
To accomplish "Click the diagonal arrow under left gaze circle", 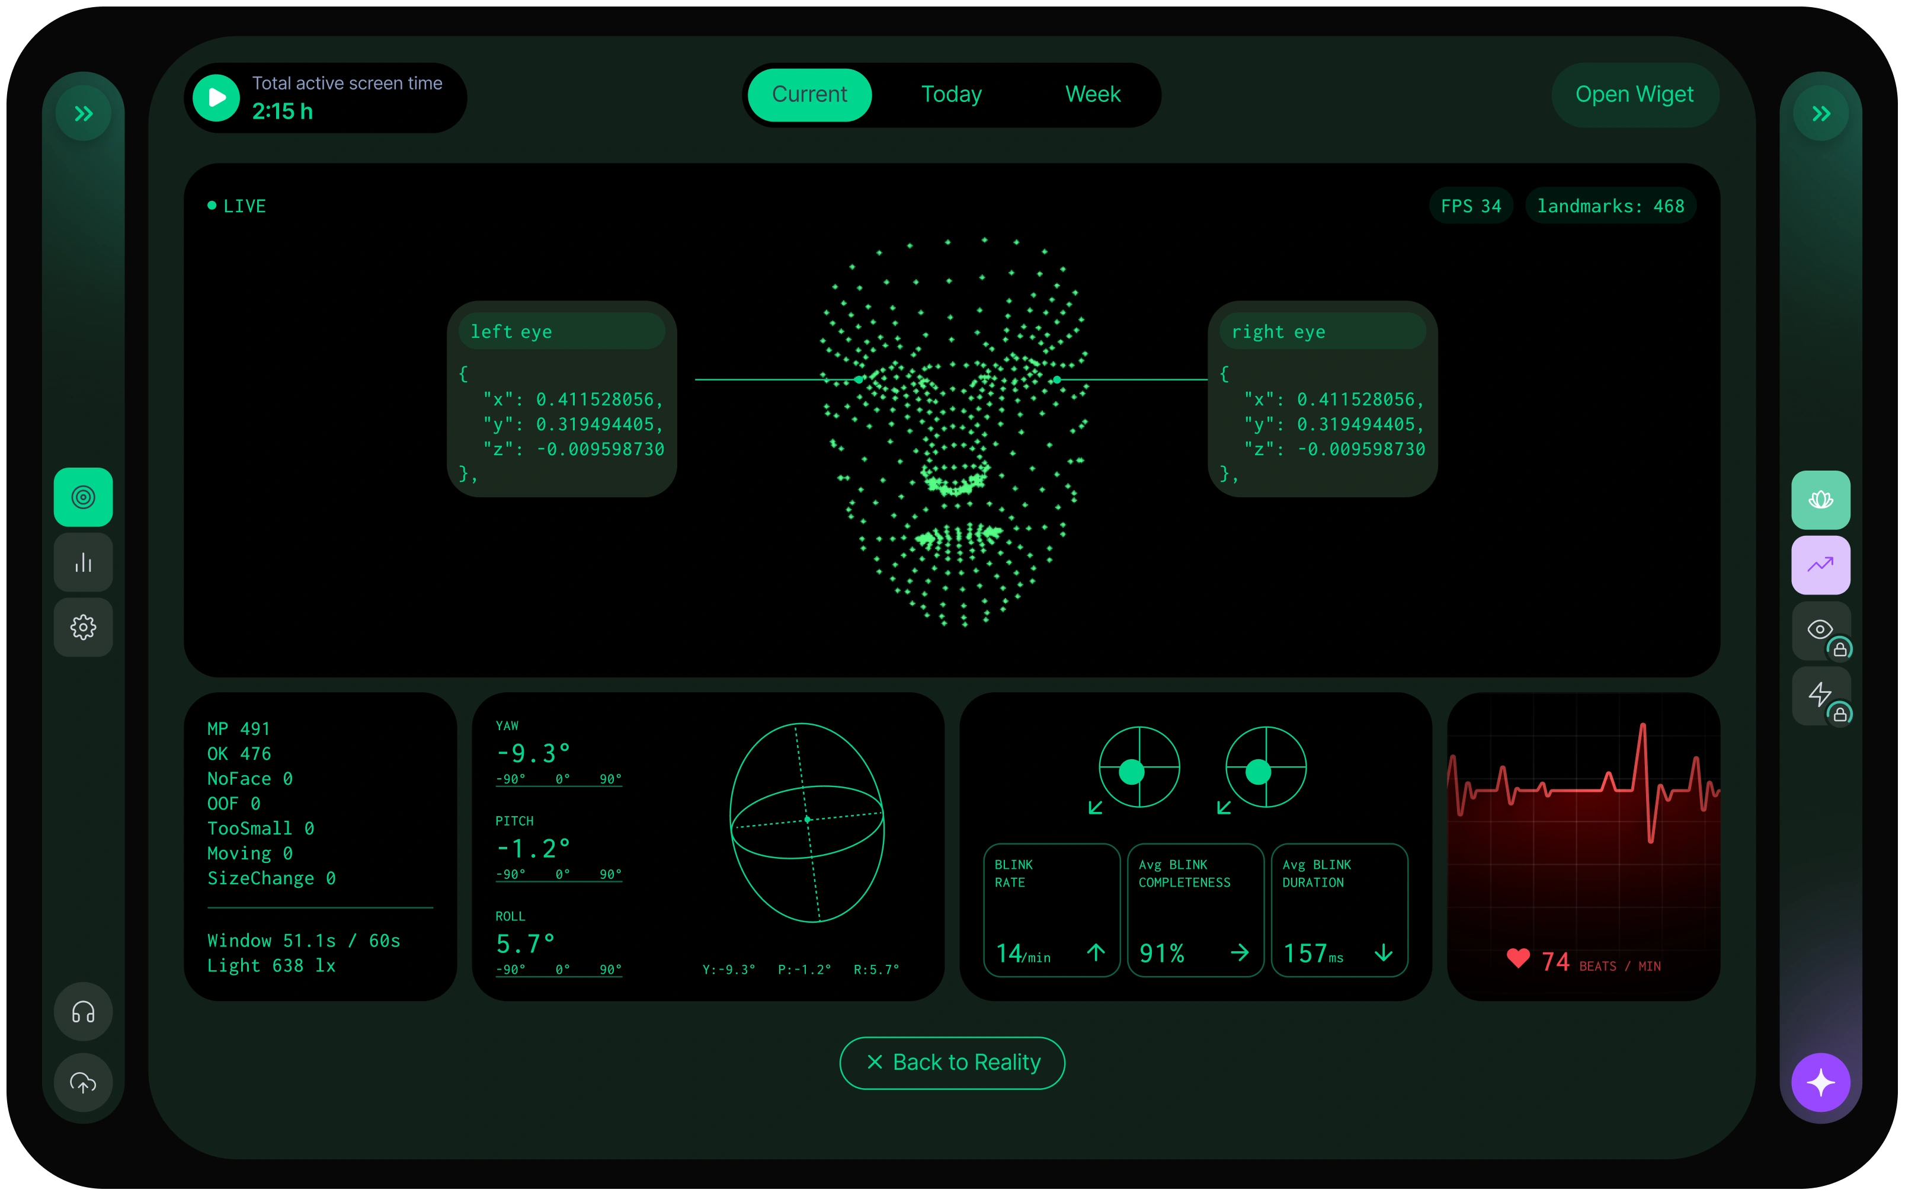I will tap(1094, 808).
